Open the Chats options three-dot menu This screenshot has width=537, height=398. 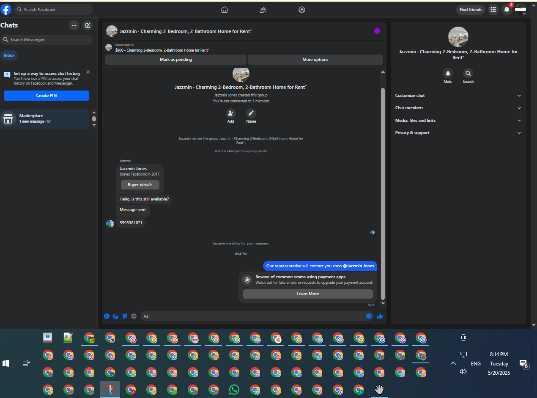pyautogui.click(x=74, y=25)
